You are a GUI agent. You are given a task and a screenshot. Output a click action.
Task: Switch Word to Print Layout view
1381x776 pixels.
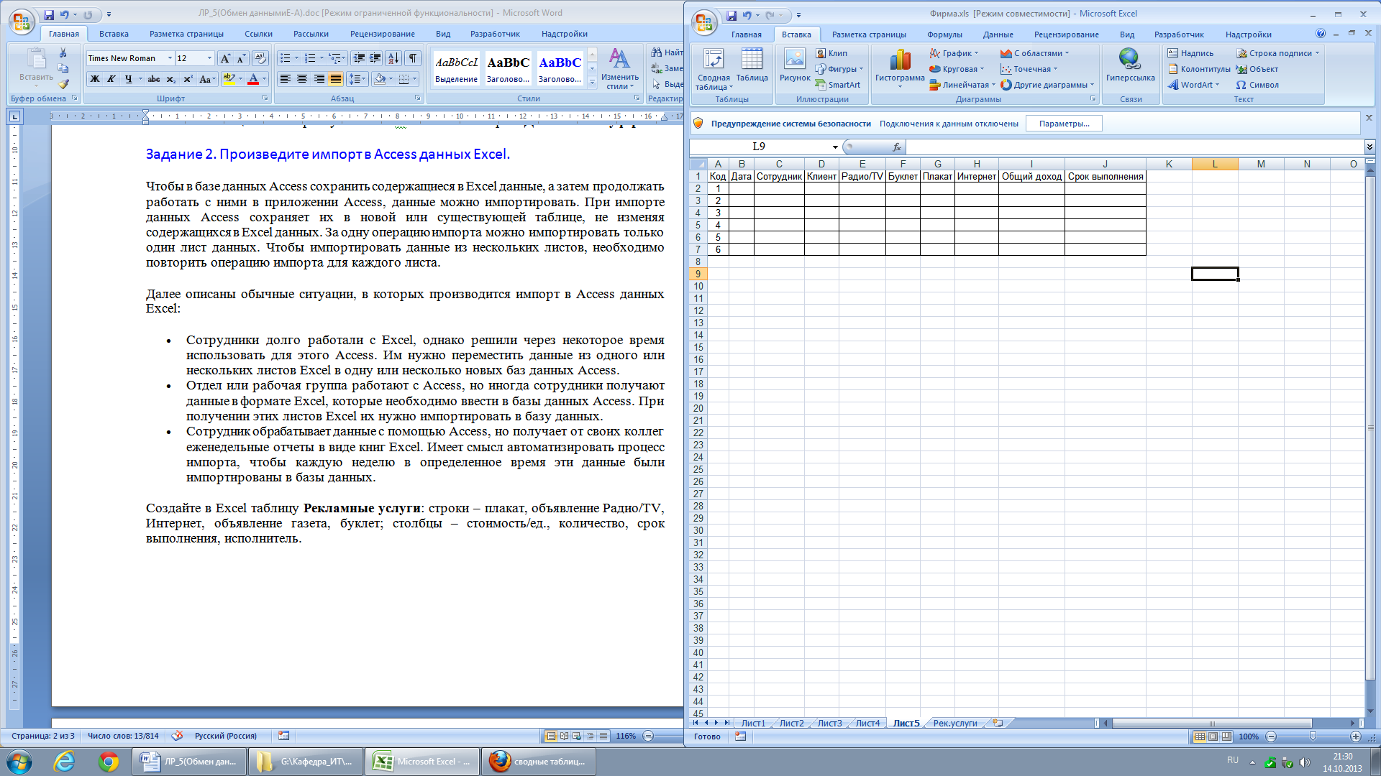551,736
